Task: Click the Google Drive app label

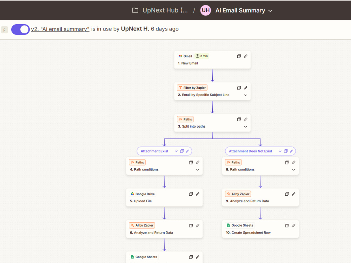Action: point(143,194)
